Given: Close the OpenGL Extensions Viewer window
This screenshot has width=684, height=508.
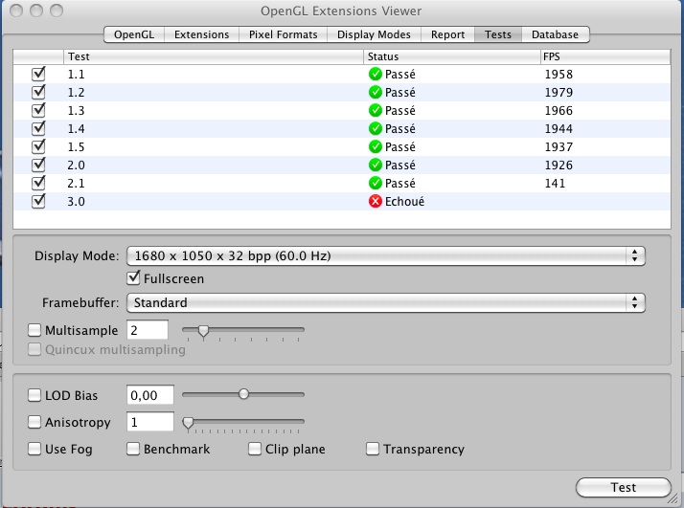Looking at the screenshot, I should click(x=16, y=11).
